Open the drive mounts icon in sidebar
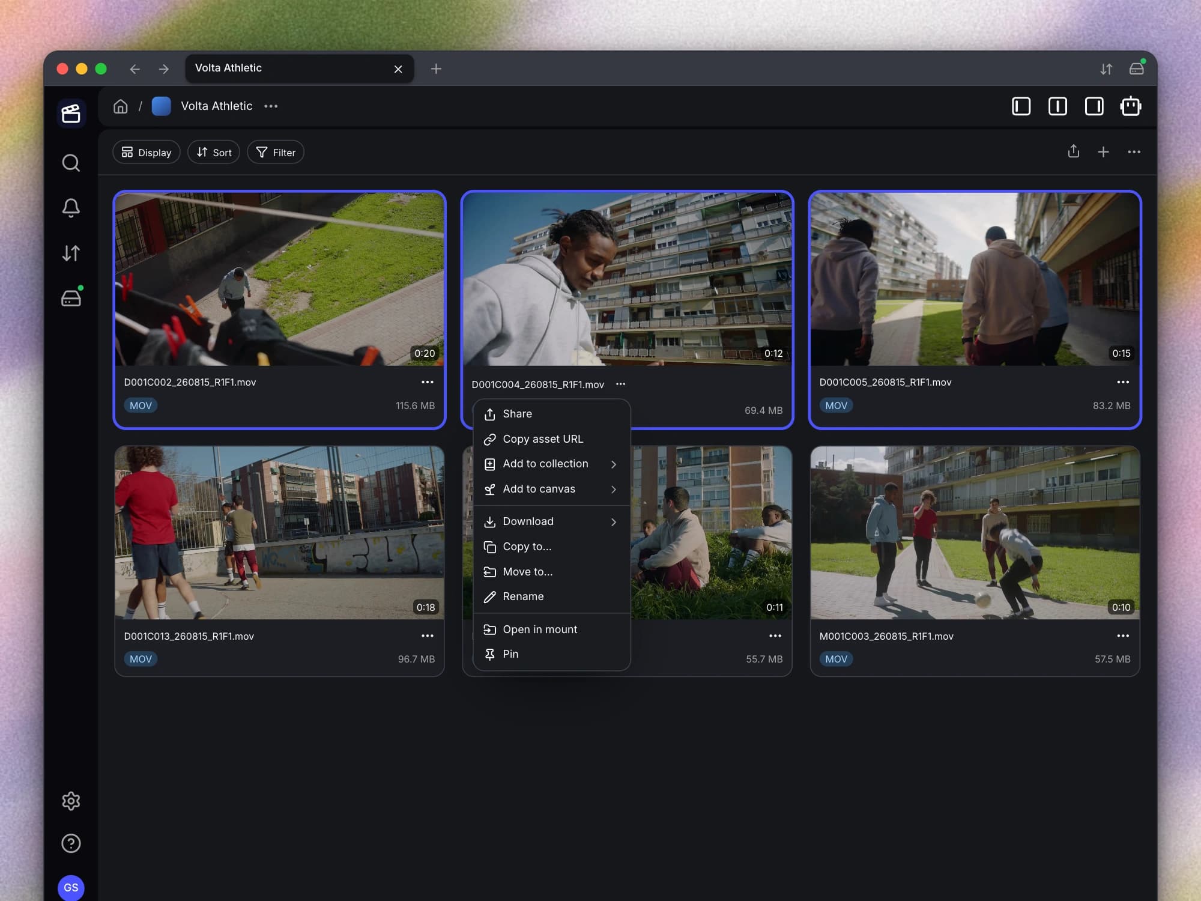 tap(71, 298)
